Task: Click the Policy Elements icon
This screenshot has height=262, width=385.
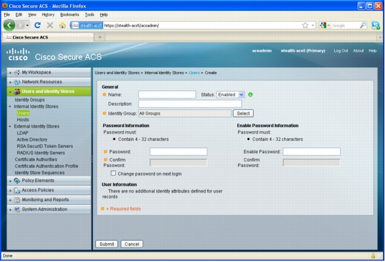Action: click(x=17, y=181)
